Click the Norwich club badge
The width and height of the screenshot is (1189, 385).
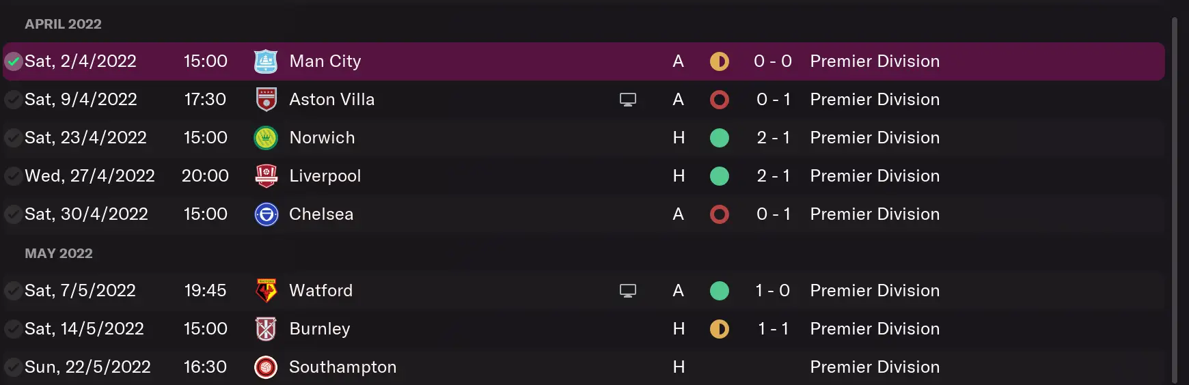click(266, 138)
